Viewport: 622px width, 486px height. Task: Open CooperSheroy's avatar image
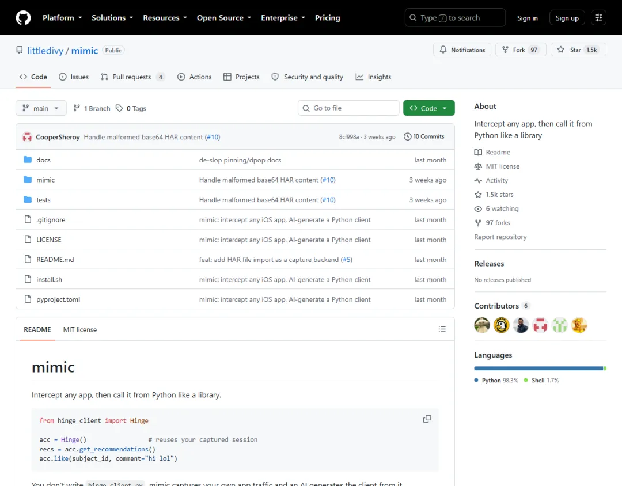[27, 137]
